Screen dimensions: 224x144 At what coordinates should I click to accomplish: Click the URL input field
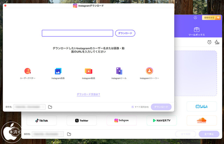pos(77,33)
